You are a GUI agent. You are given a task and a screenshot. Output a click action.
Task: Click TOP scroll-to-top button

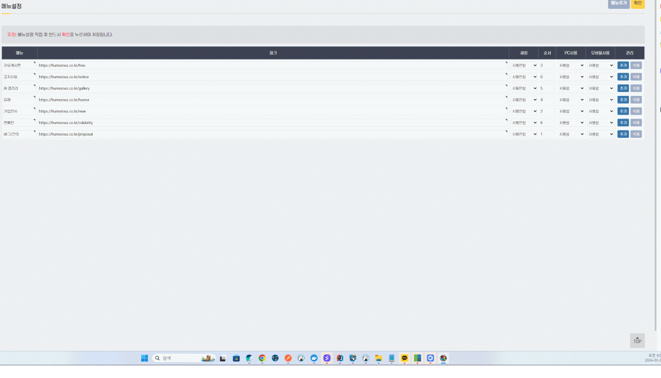click(637, 341)
